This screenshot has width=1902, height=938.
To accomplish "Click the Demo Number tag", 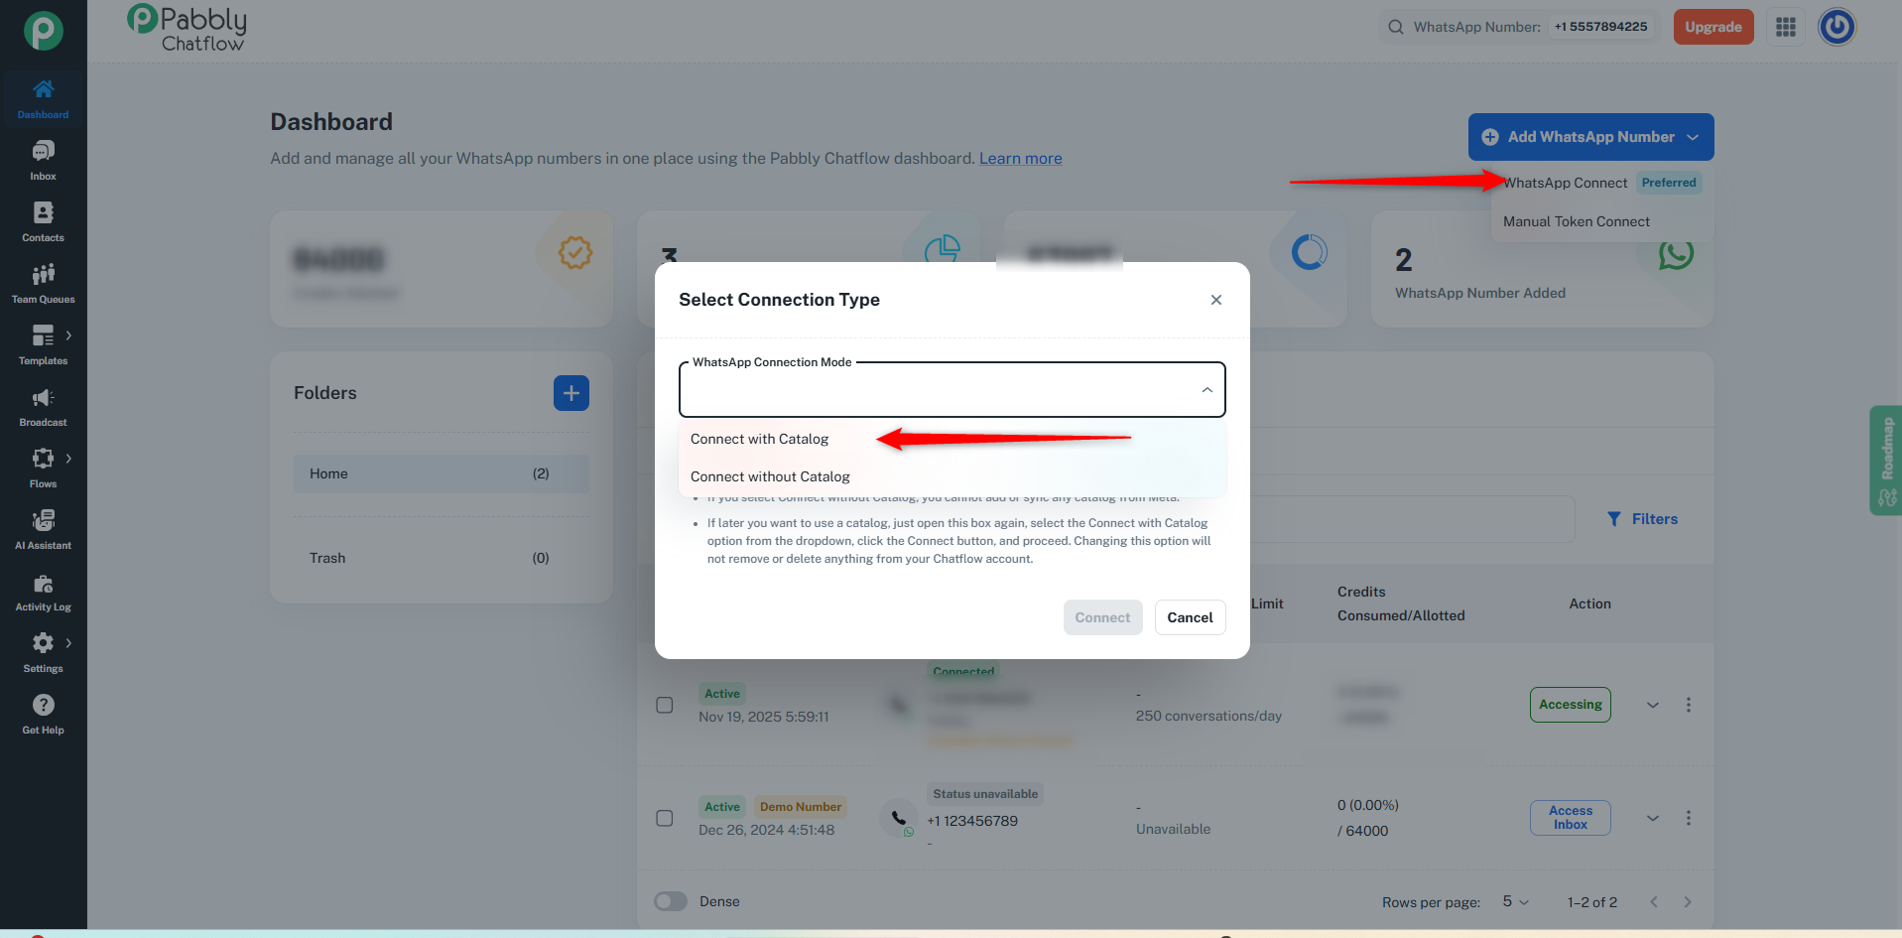I will click(x=801, y=807).
